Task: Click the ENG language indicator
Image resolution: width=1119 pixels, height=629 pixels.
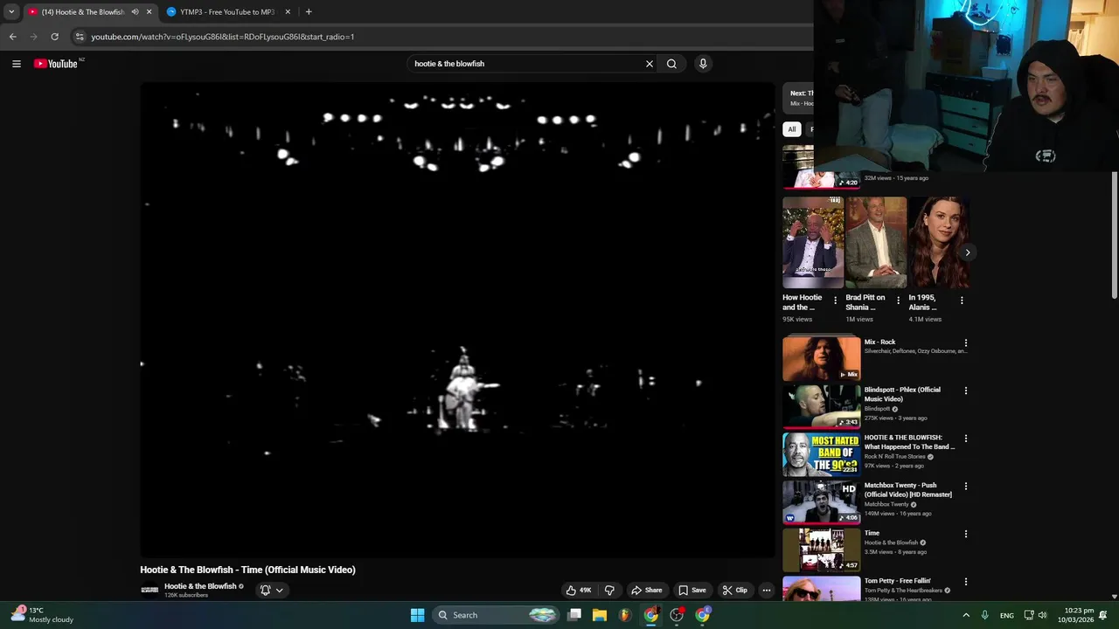Action: [x=1007, y=615]
